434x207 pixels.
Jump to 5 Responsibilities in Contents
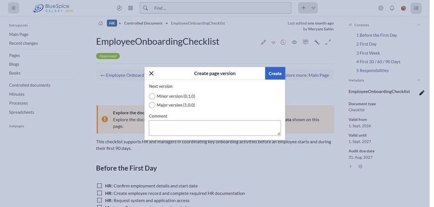[372, 70]
